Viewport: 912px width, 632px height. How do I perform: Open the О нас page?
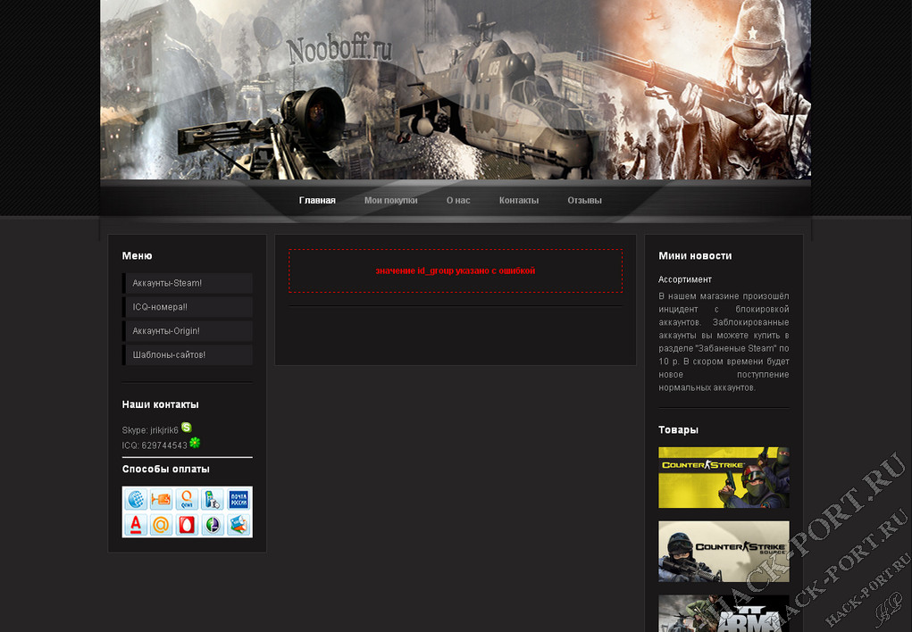(x=458, y=200)
